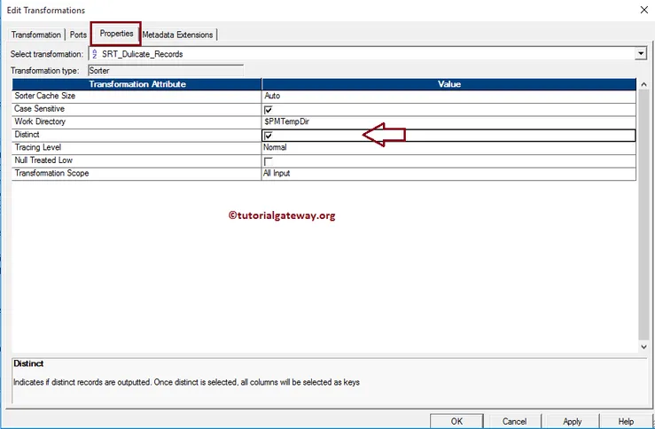Open the Metadata Extensions tab
Screen dimensions: 655x429
click(x=177, y=35)
